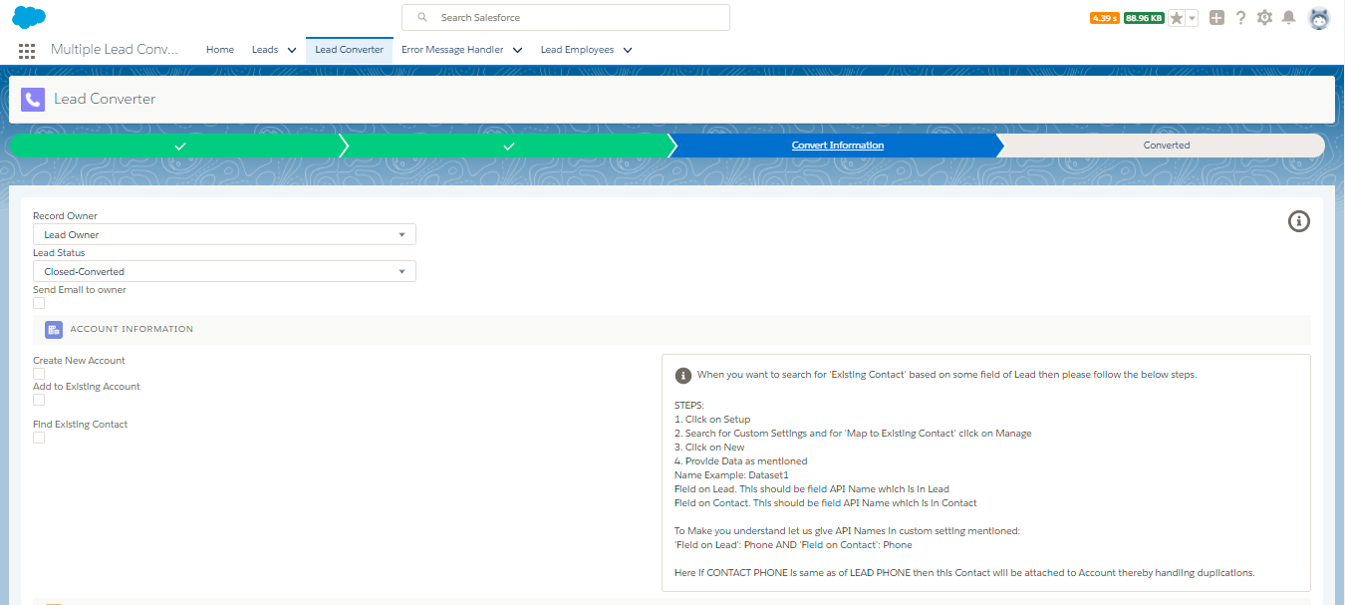Image resolution: width=1345 pixels, height=605 pixels.
Task: Open the Help question mark icon
Action: pos(1240,18)
